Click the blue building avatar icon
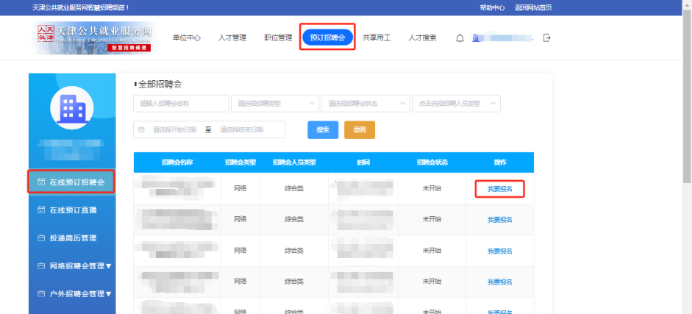Viewport: 692px width, 314px height. (71, 109)
